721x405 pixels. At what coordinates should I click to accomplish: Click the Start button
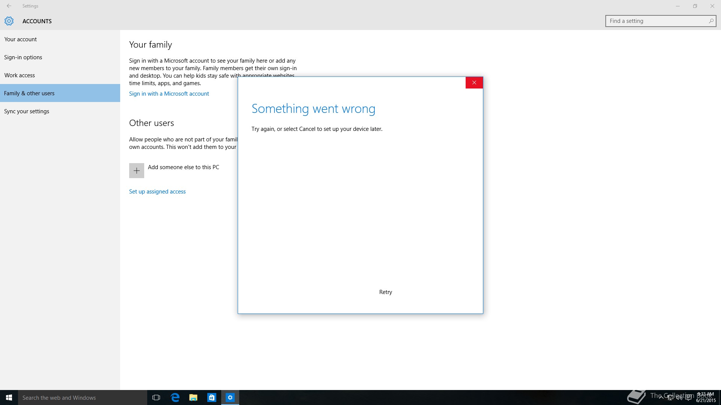(x=9, y=397)
